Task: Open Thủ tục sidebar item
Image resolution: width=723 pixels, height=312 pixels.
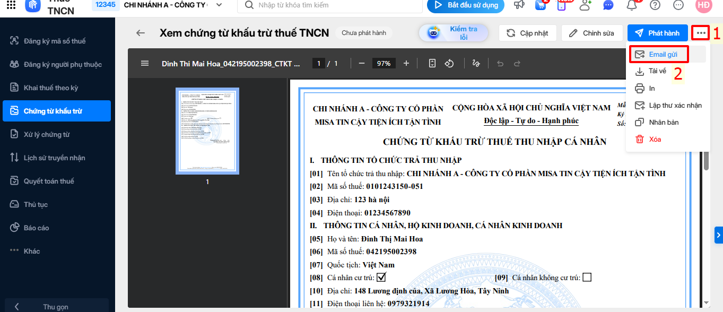Action: [57, 204]
